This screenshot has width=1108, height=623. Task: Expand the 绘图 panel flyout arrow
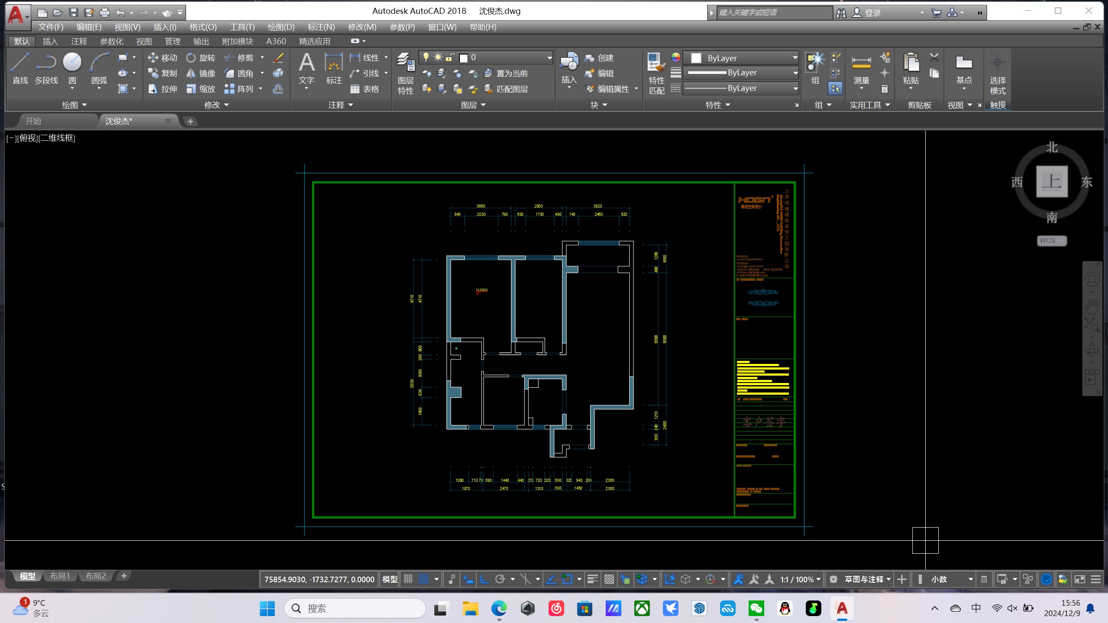(84, 105)
